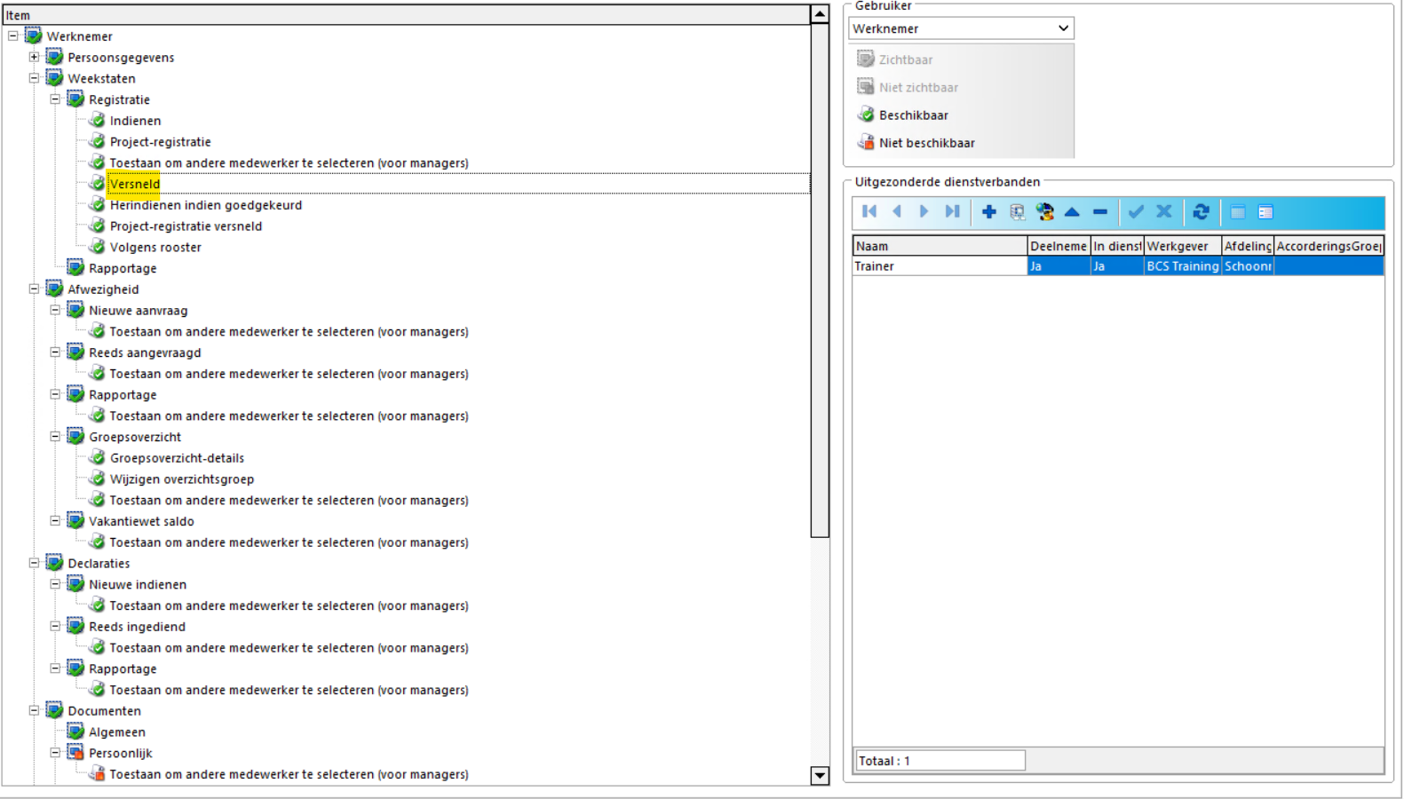Click the blue up-triangle edit icon
The width and height of the screenshot is (1404, 799).
[x=1072, y=212]
